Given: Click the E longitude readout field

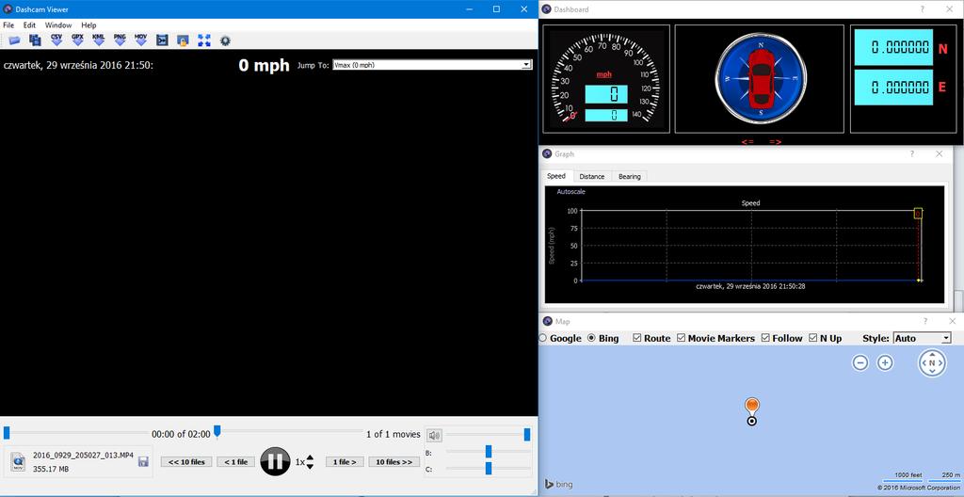Looking at the screenshot, I should coord(893,88).
